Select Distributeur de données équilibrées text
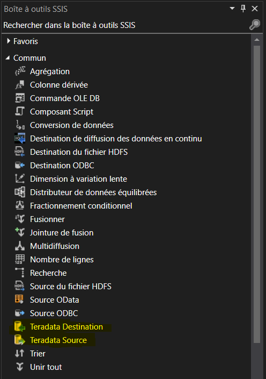 [93, 192]
